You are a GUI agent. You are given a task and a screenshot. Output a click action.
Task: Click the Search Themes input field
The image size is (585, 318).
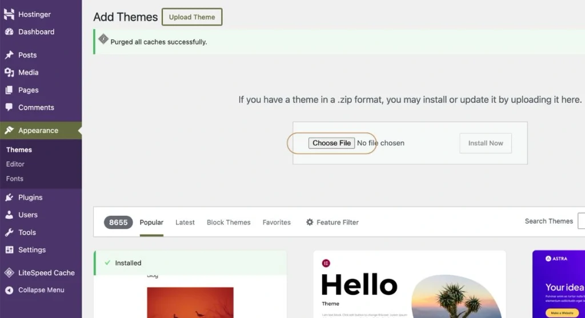581,221
